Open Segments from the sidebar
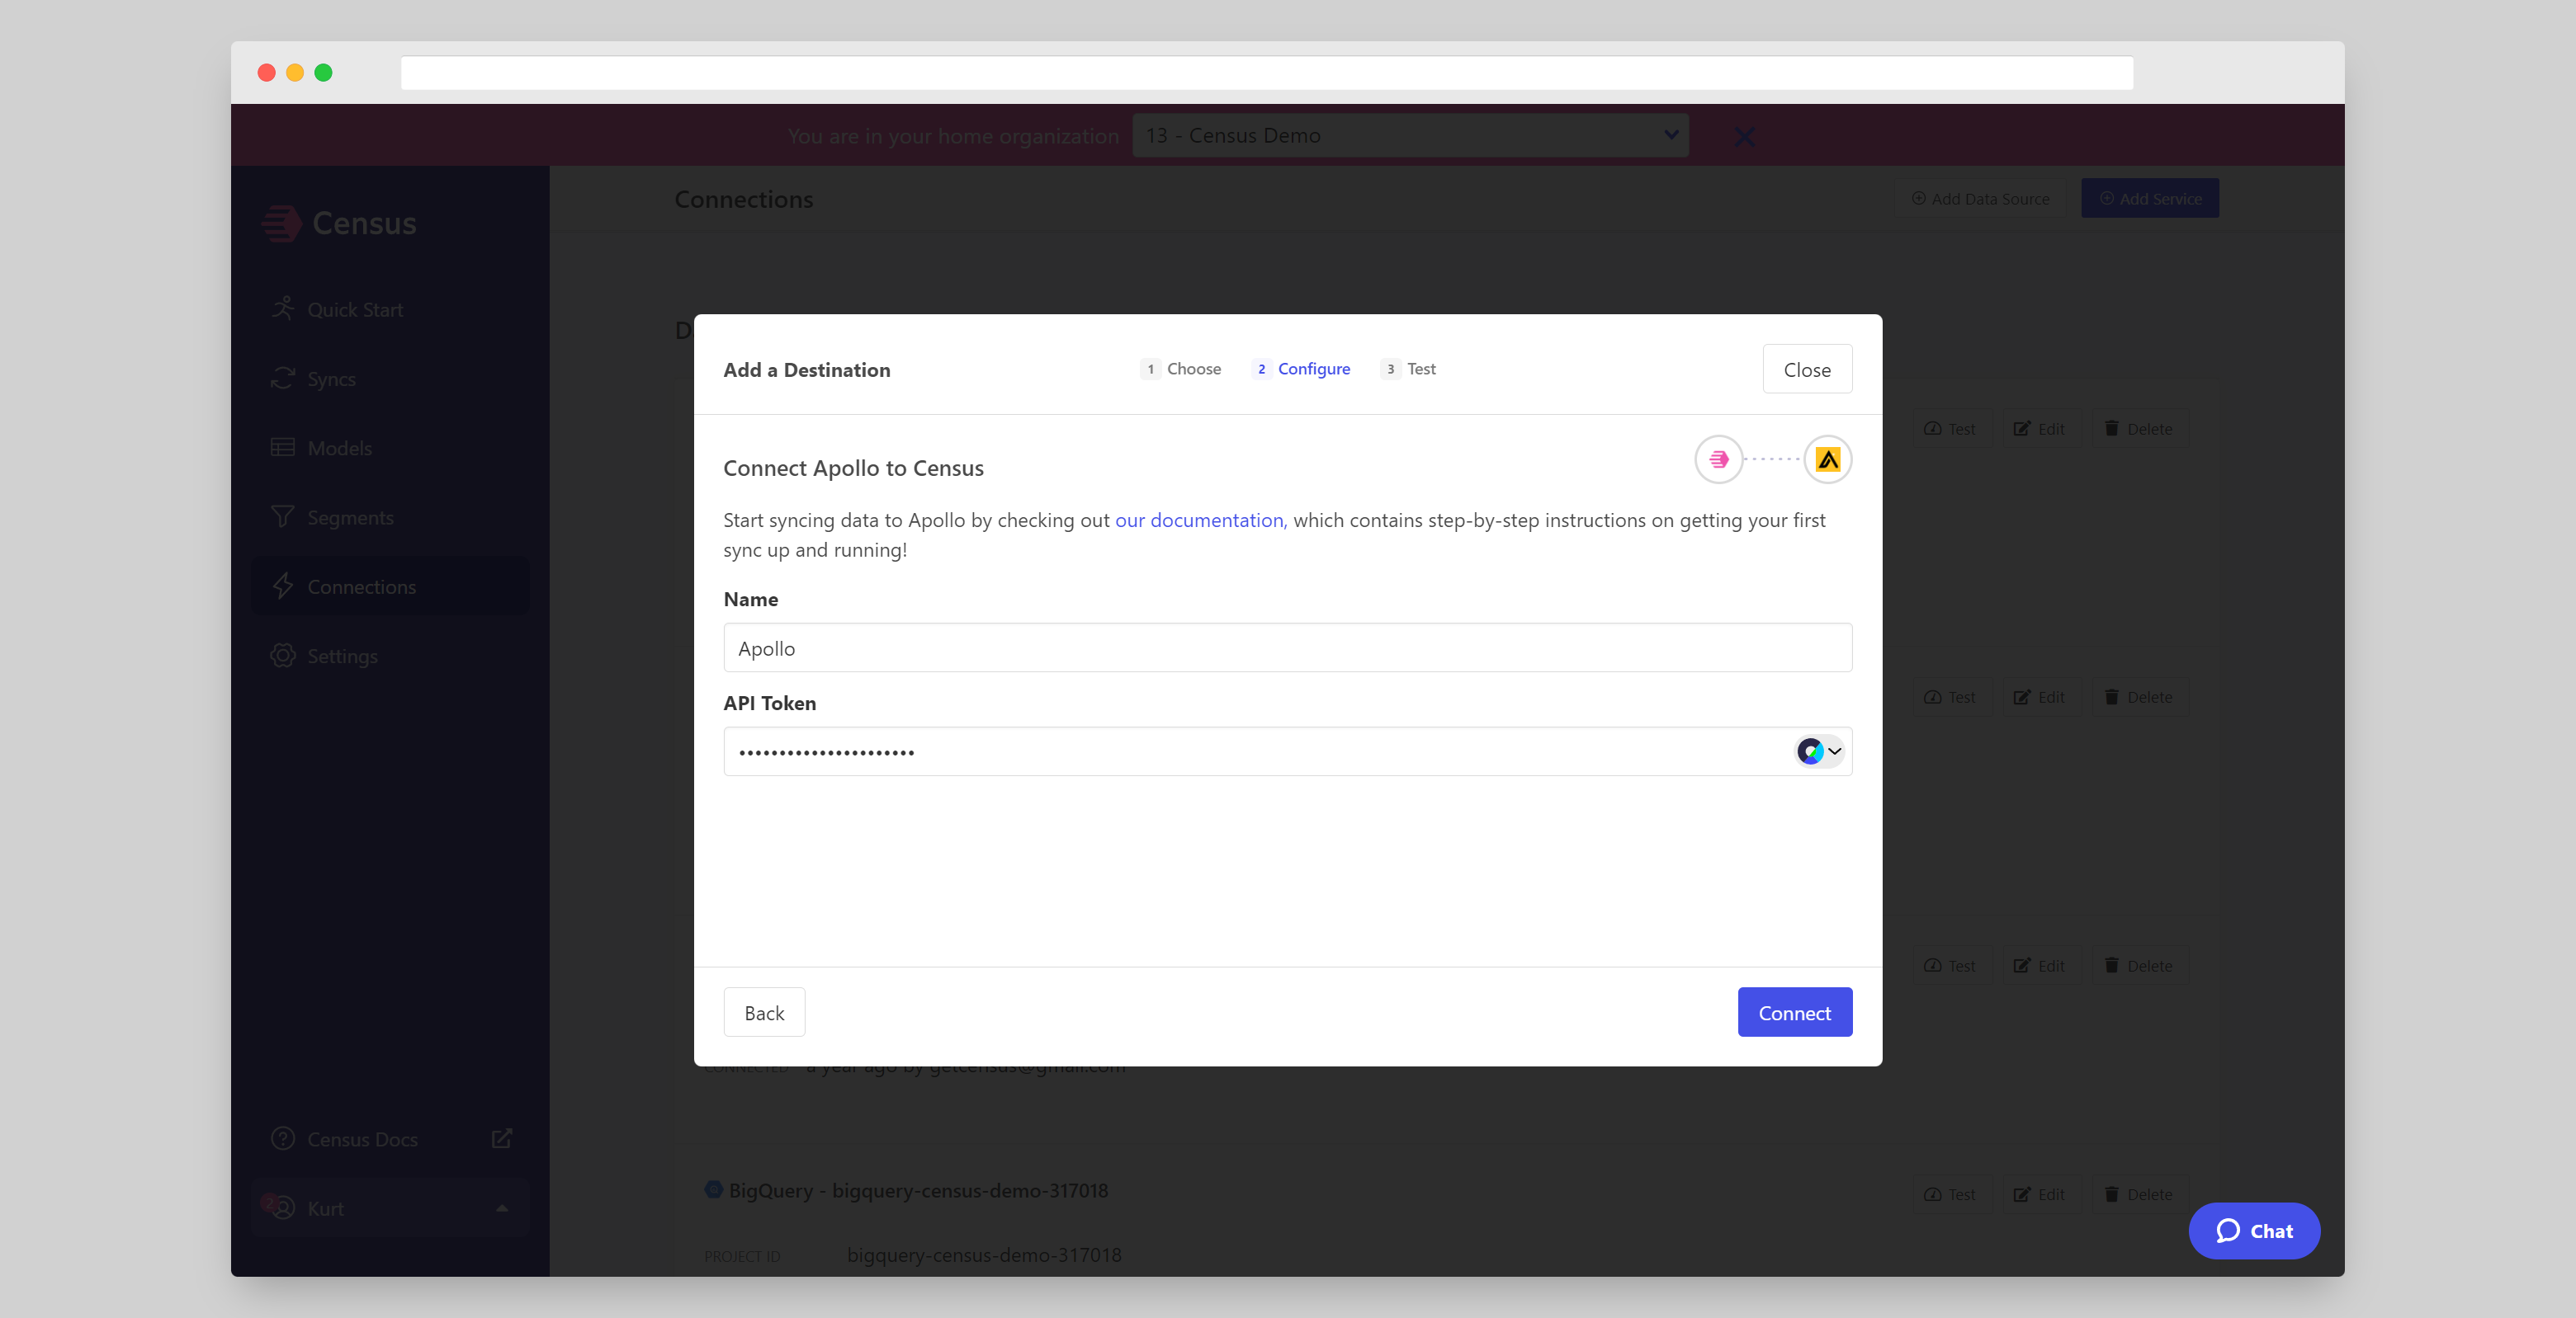2576x1318 pixels. (349, 518)
